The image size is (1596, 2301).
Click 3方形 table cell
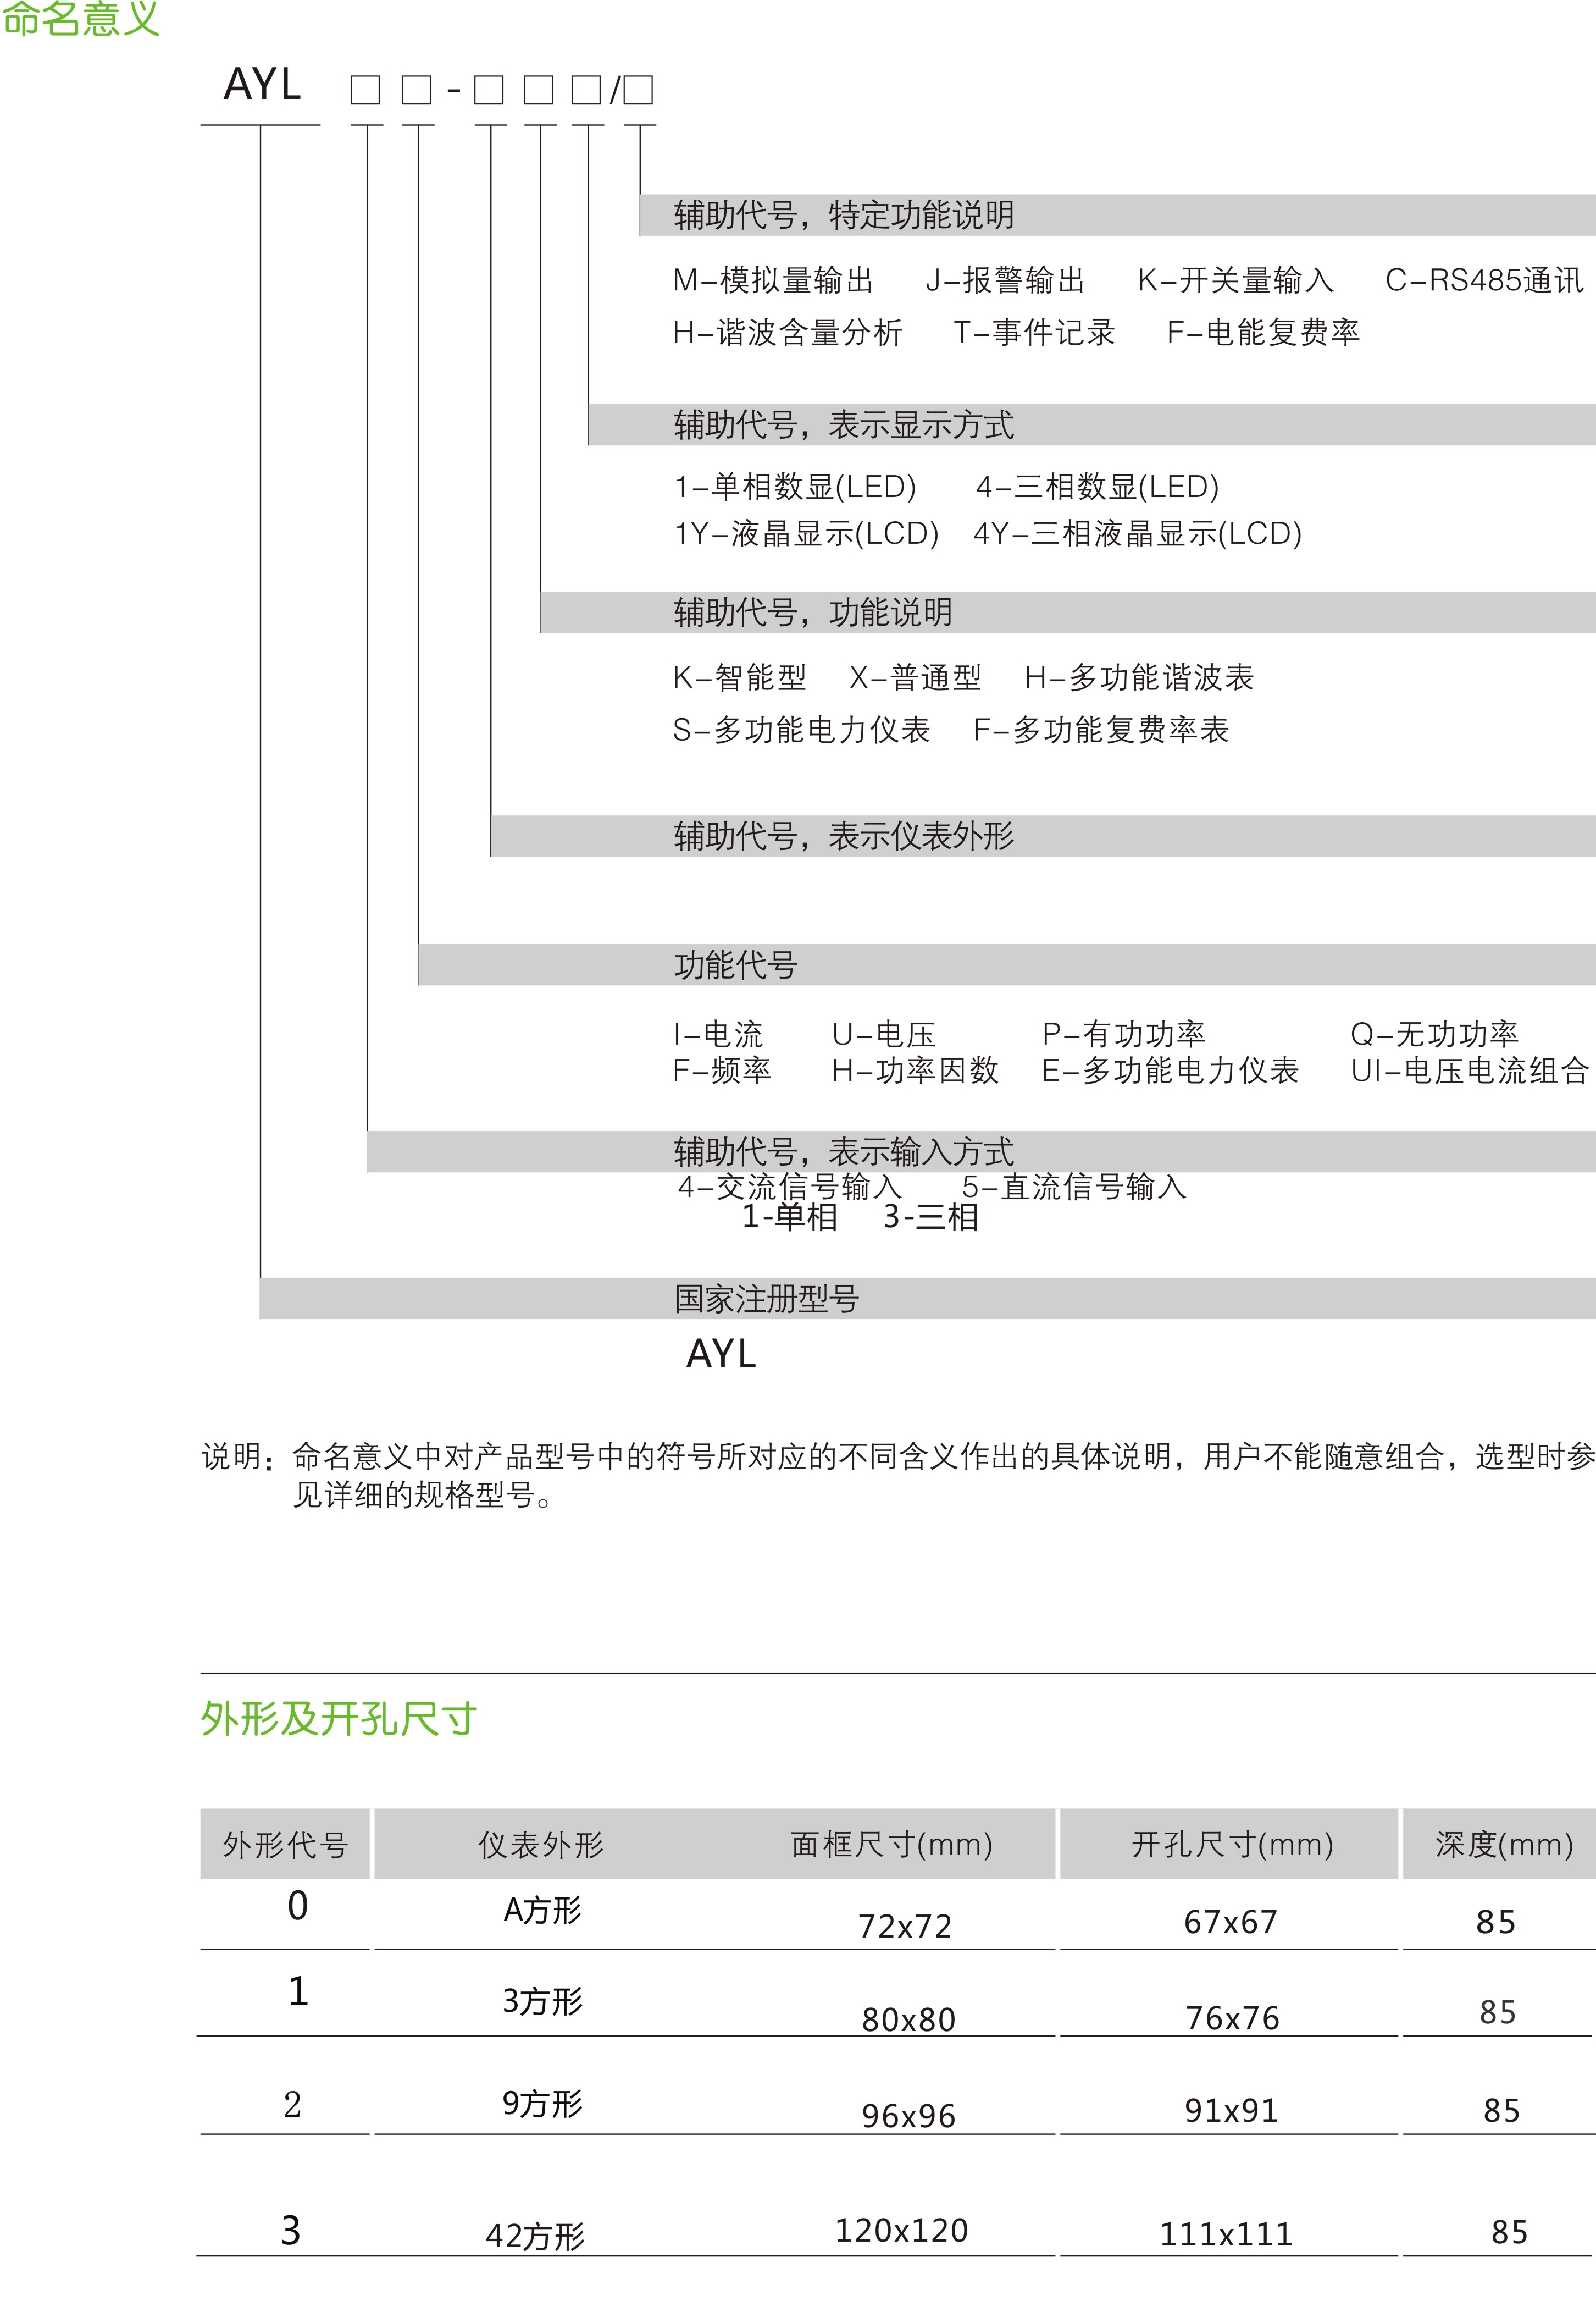click(542, 2002)
